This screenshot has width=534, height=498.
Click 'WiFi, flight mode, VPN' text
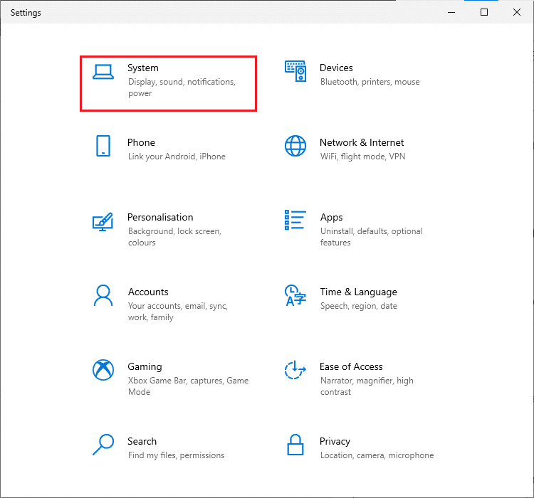(362, 157)
